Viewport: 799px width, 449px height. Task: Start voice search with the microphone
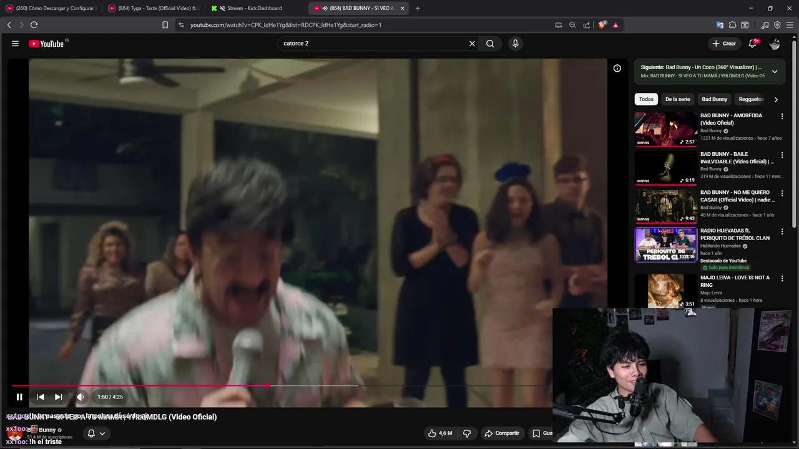(515, 44)
